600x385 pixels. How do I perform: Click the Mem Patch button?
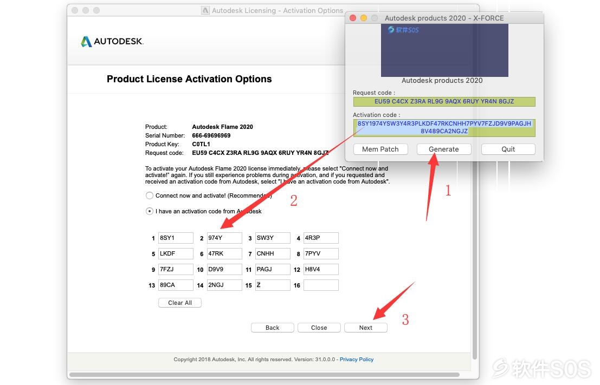pos(380,149)
